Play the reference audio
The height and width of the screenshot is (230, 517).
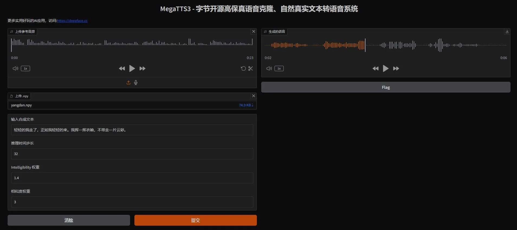(x=132, y=68)
